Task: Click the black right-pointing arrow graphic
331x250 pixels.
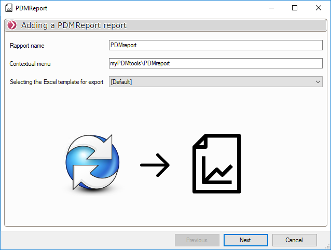Action: coord(155,166)
